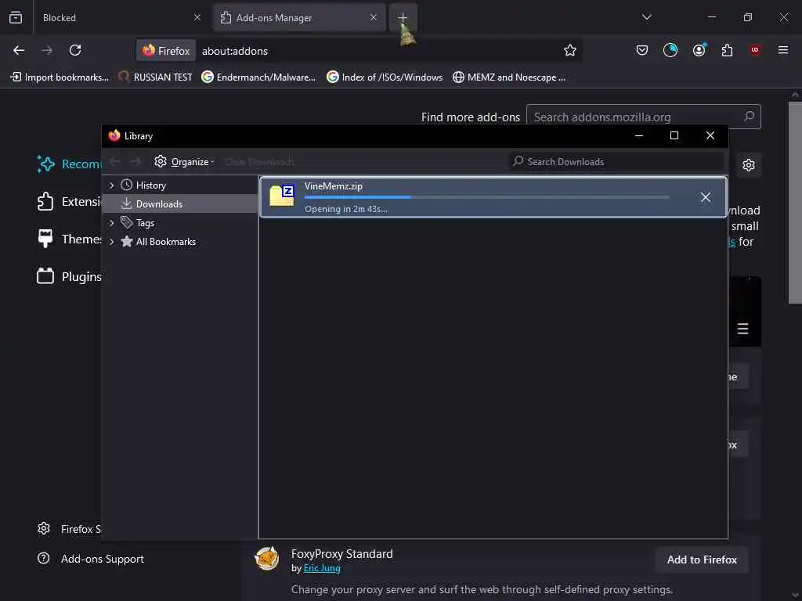Open Firefox Settings link in sidebar
The image size is (802, 601).
[x=69, y=529]
